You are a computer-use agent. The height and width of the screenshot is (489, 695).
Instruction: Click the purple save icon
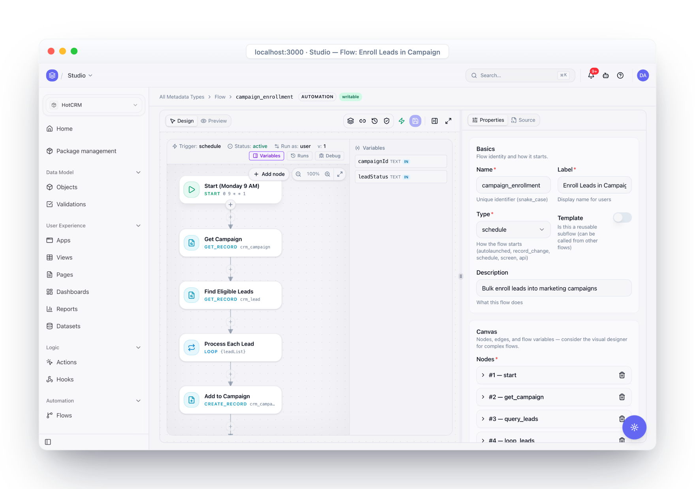[415, 121]
